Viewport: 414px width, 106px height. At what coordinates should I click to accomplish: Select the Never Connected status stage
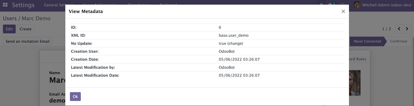point(367,41)
